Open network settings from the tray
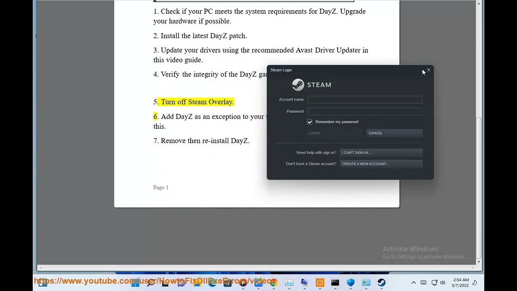The image size is (517, 291). [x=434, y=283]
